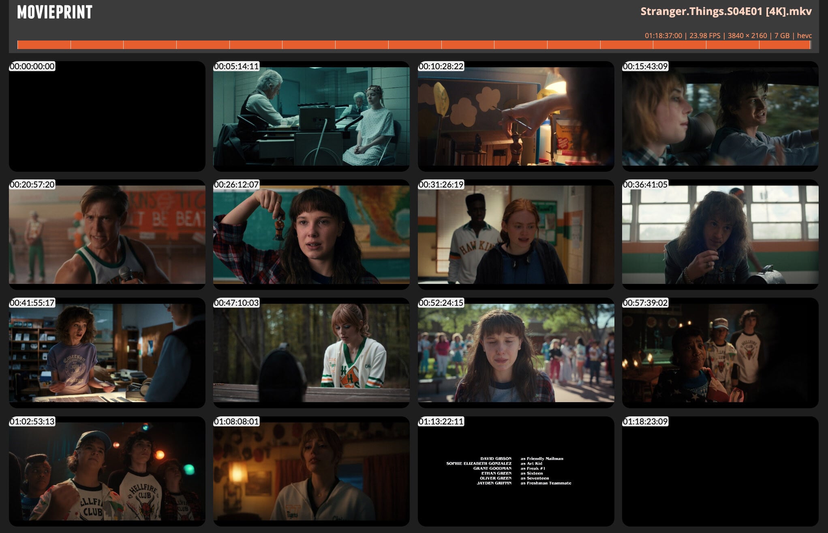Open the crying girl thumbnail at 00:52:24:15
Viewport: 828px width, 533px height.
click(x=516, y=353)
